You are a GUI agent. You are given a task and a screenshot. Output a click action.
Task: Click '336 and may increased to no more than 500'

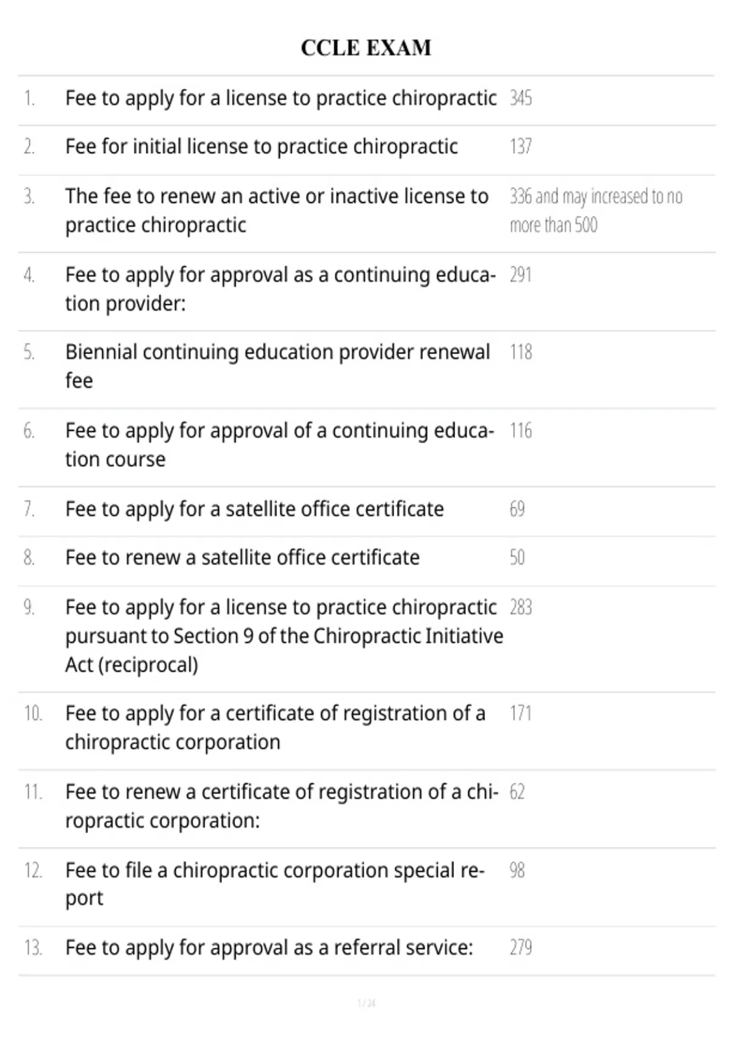click(x=596, y=210)
